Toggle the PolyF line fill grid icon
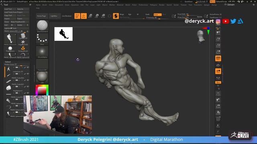257x144 pixels. tap(218, 119)
